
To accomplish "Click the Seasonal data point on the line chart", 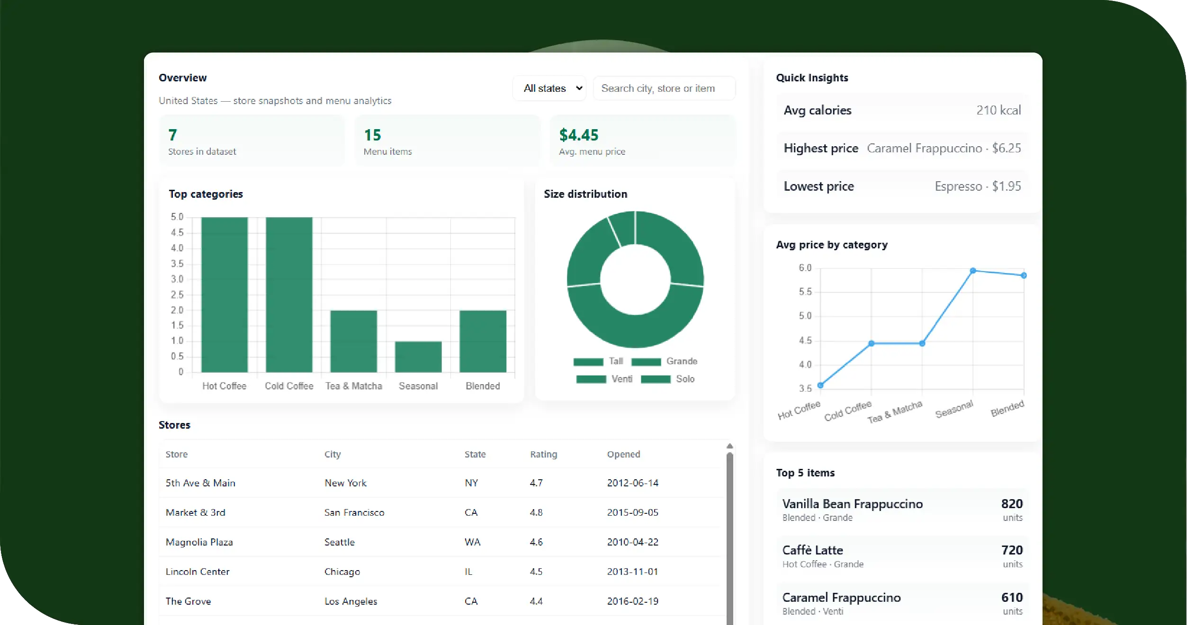I will coord(972,271).
